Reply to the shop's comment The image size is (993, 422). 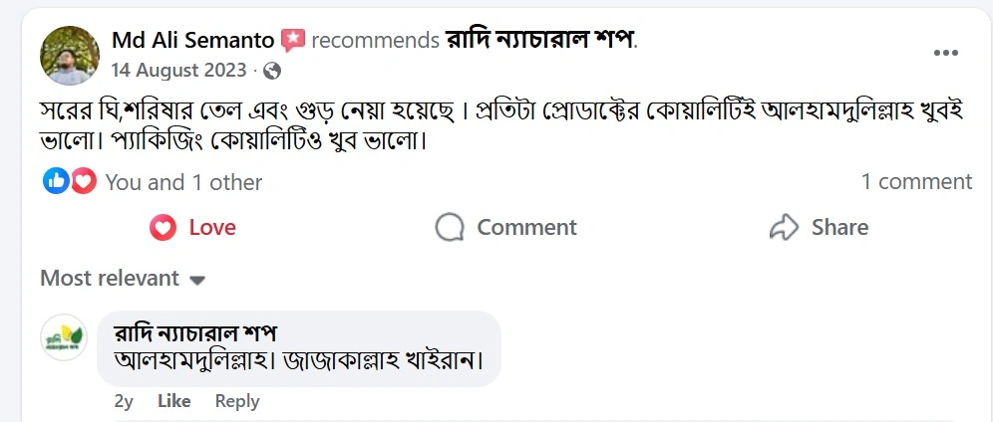click(237, 401)
